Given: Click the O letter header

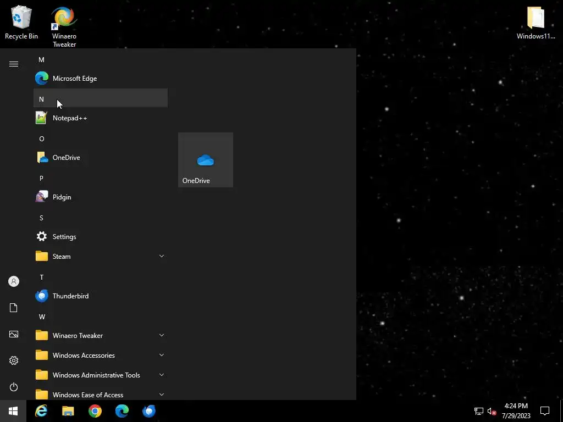Looking at the screenshot, I should pyautogui.click(x=101, y=138).
